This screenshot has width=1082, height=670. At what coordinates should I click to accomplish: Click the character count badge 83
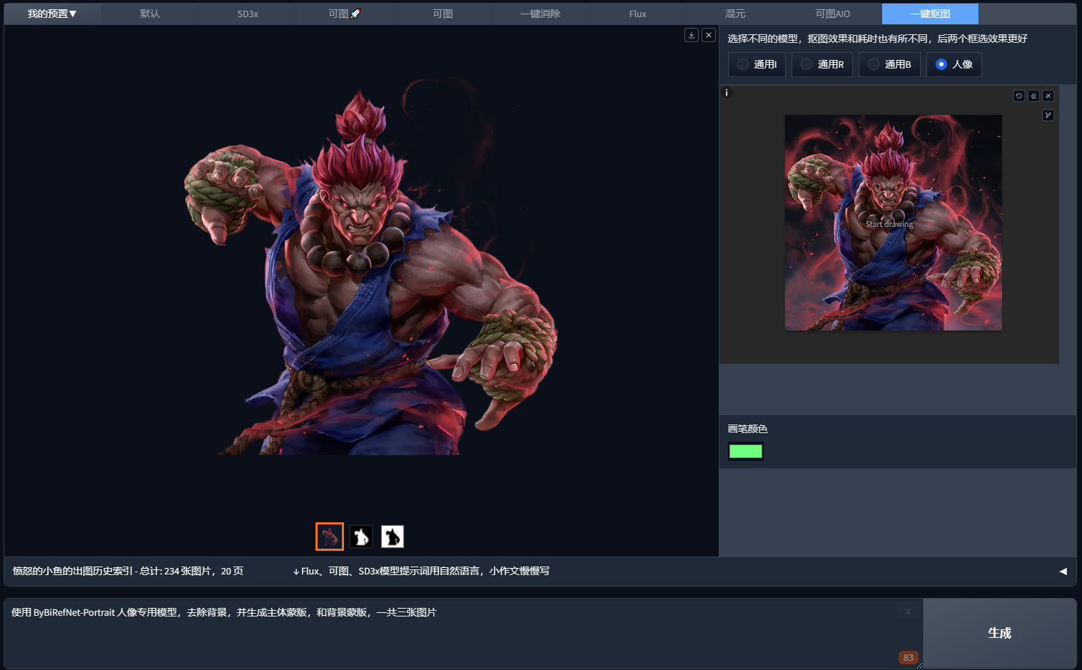(908, 658)
